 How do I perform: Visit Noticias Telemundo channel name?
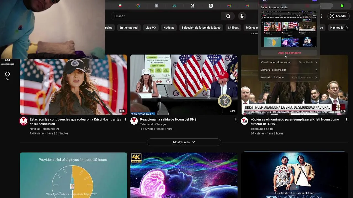tap(42, 129)
